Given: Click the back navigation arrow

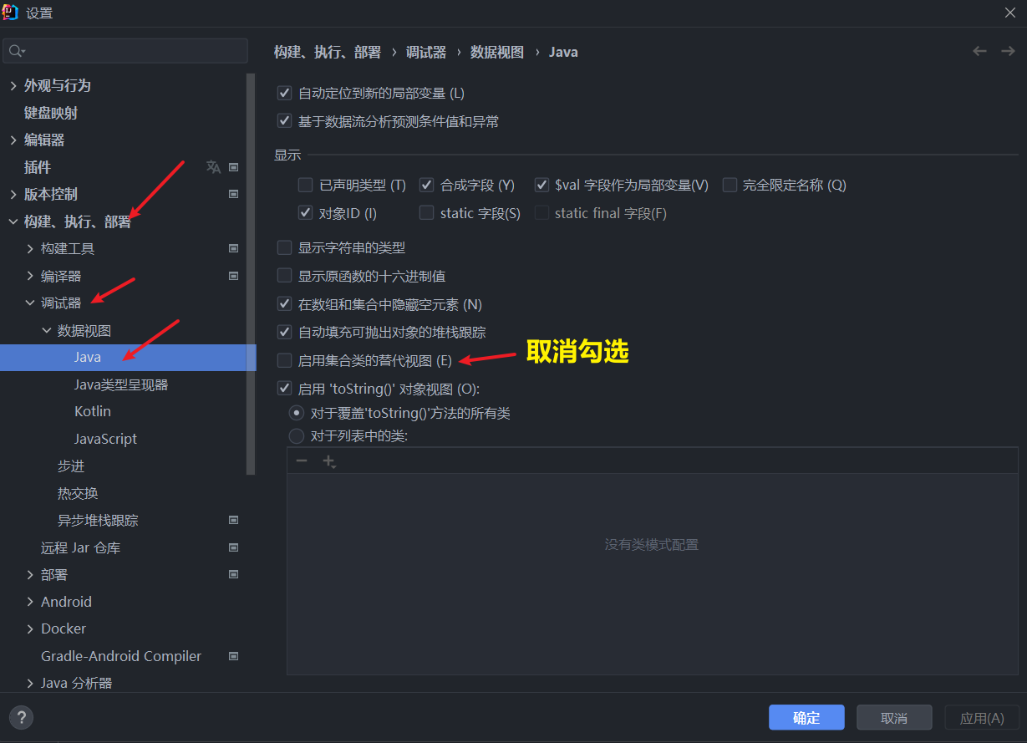Looking at the screenshot, I should click(979, 51).
